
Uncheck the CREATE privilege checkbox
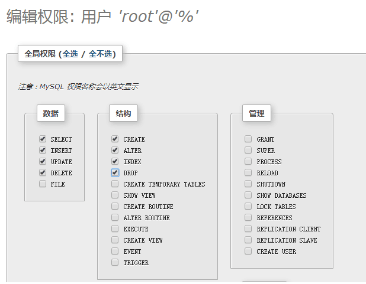click(115, 139)
